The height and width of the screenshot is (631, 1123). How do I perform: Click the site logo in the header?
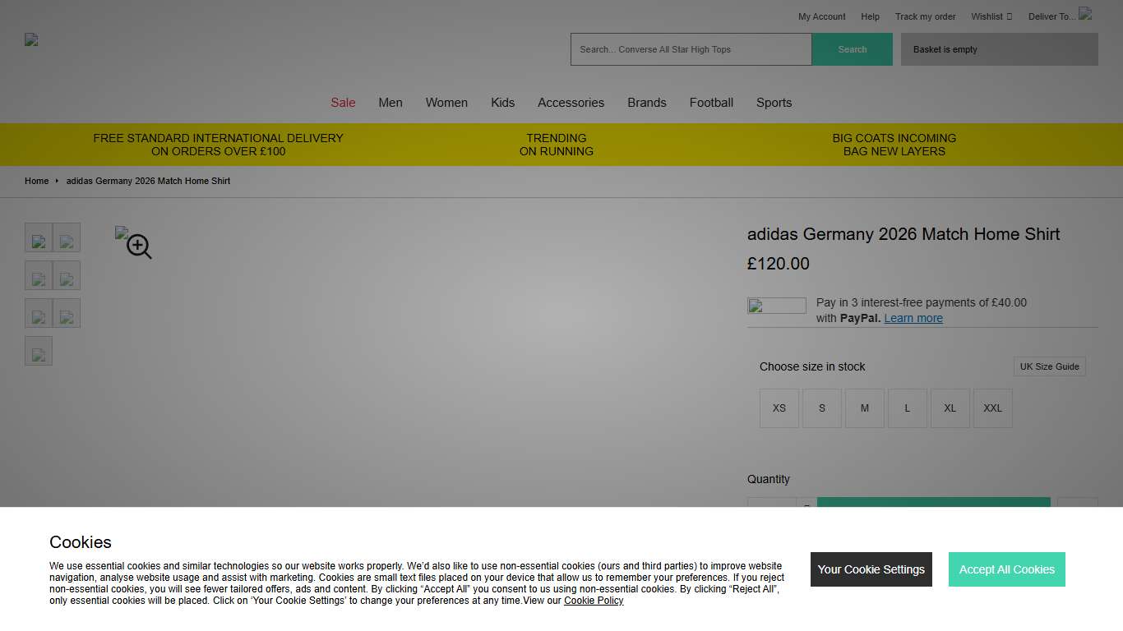(x=30, y=39)
